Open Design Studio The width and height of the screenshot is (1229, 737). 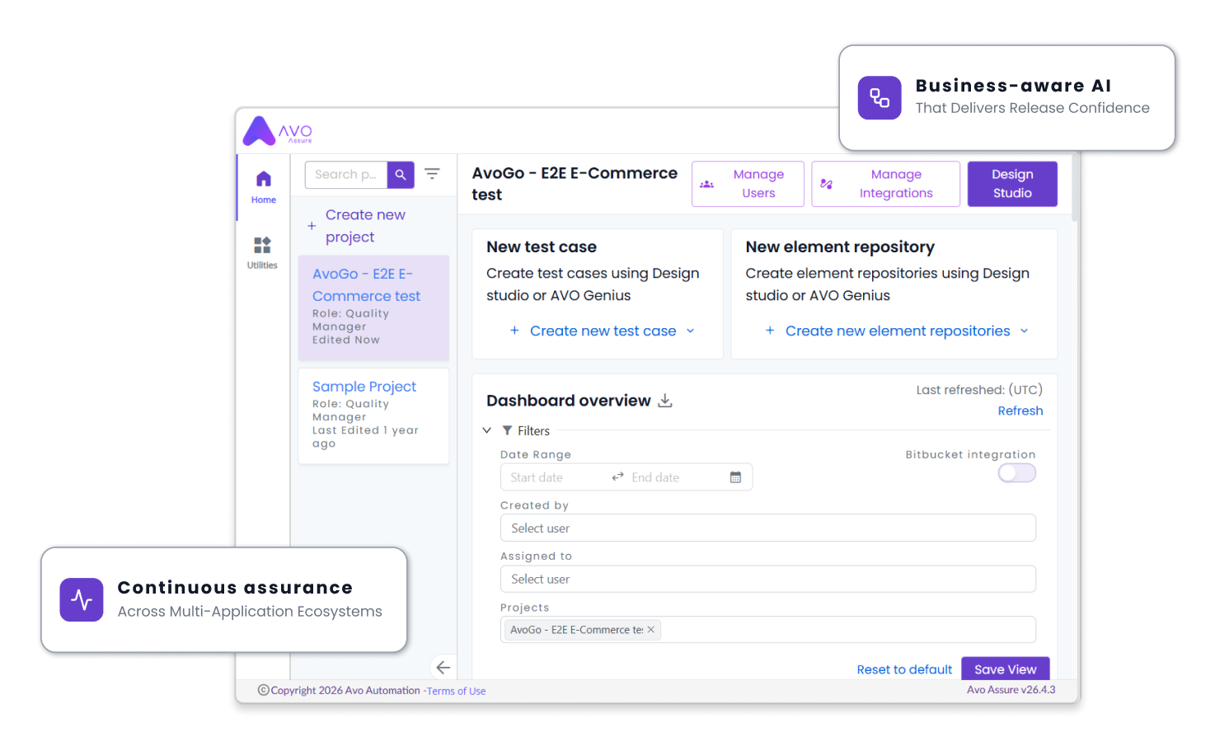click(x=1012, y=184)
